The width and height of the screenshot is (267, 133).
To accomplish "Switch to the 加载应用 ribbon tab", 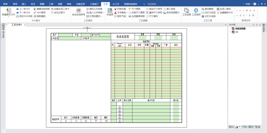I will (x=80, y=4).
